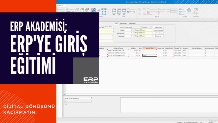Select the KERESTE ÇAM 1. KALİTE row
This screenshot has height=123, width=218.
(x=118, y=51)
